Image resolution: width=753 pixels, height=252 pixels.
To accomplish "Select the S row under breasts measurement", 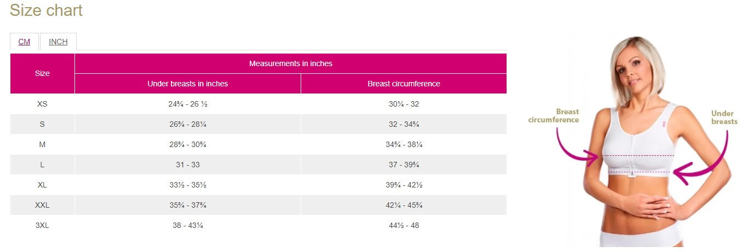I will coord(187,124).
